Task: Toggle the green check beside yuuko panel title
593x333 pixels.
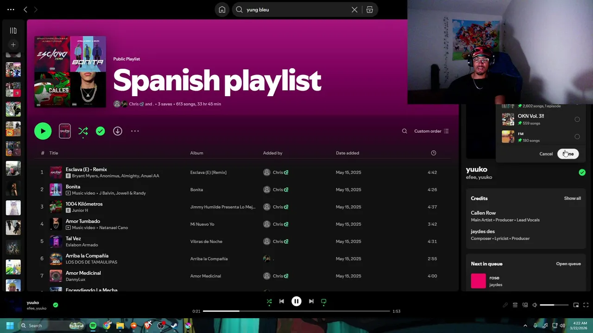Action: click(582, 173)
